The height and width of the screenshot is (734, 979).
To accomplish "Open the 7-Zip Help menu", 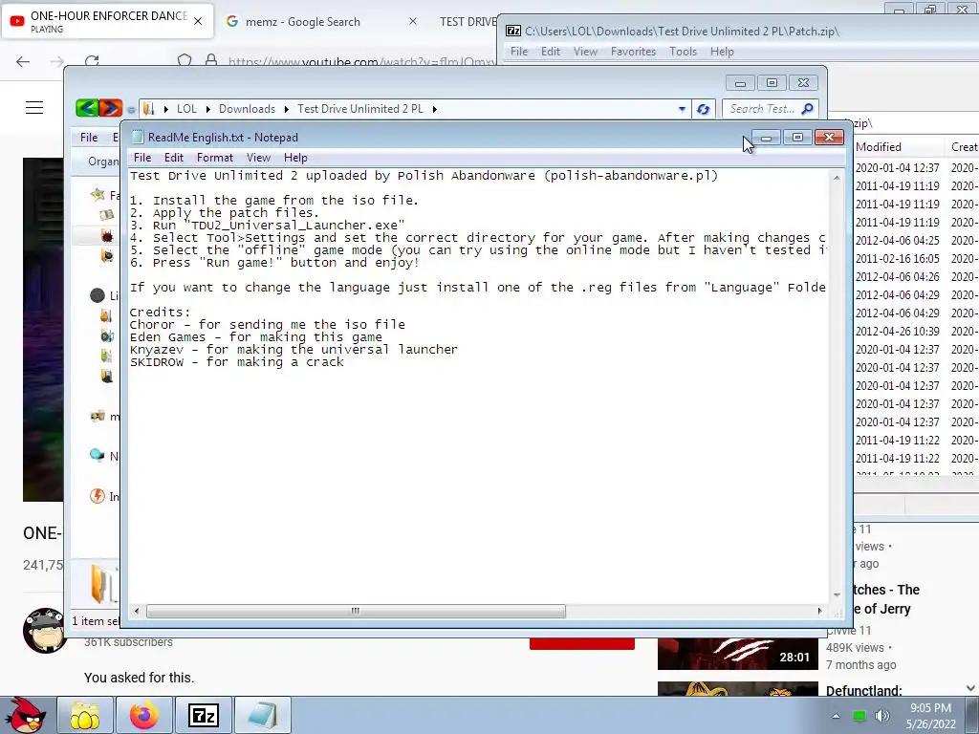I will coord(722,52).
